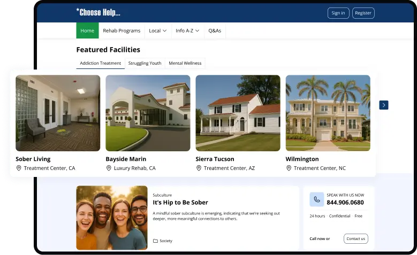Click the location pin under Bayside Marin
The height and width of the screenshot is (255, 417).
point(109,168)
